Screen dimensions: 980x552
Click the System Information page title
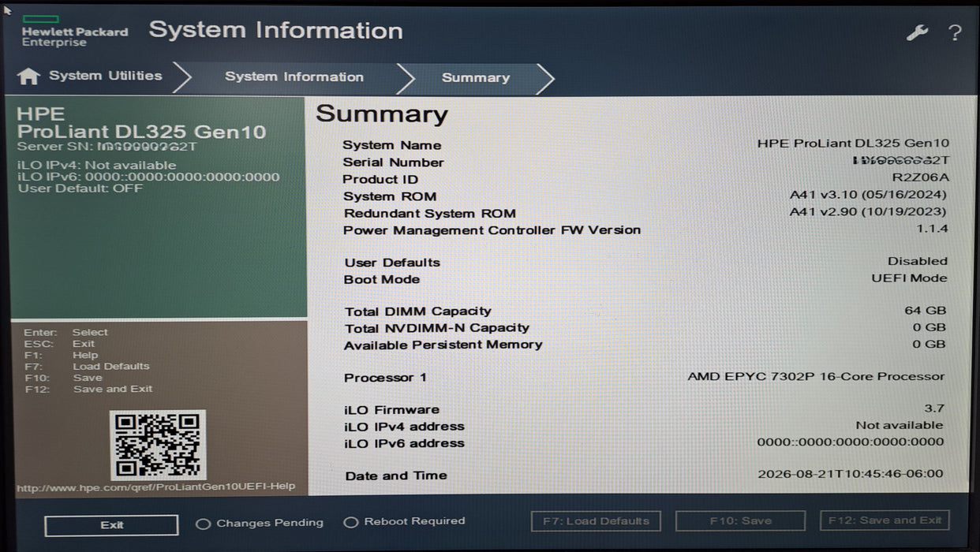point(276,31)
